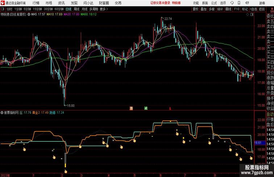This screenshot has height=177, width=274.
Task: Open the 交易 menu
Action: point(118,3)
